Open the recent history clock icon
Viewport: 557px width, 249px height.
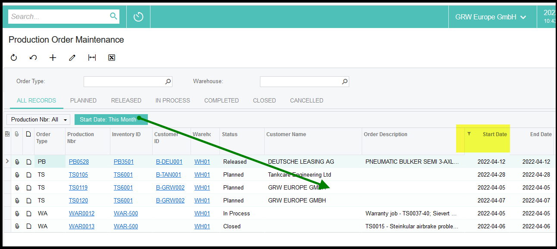click(x=138, y=17)
